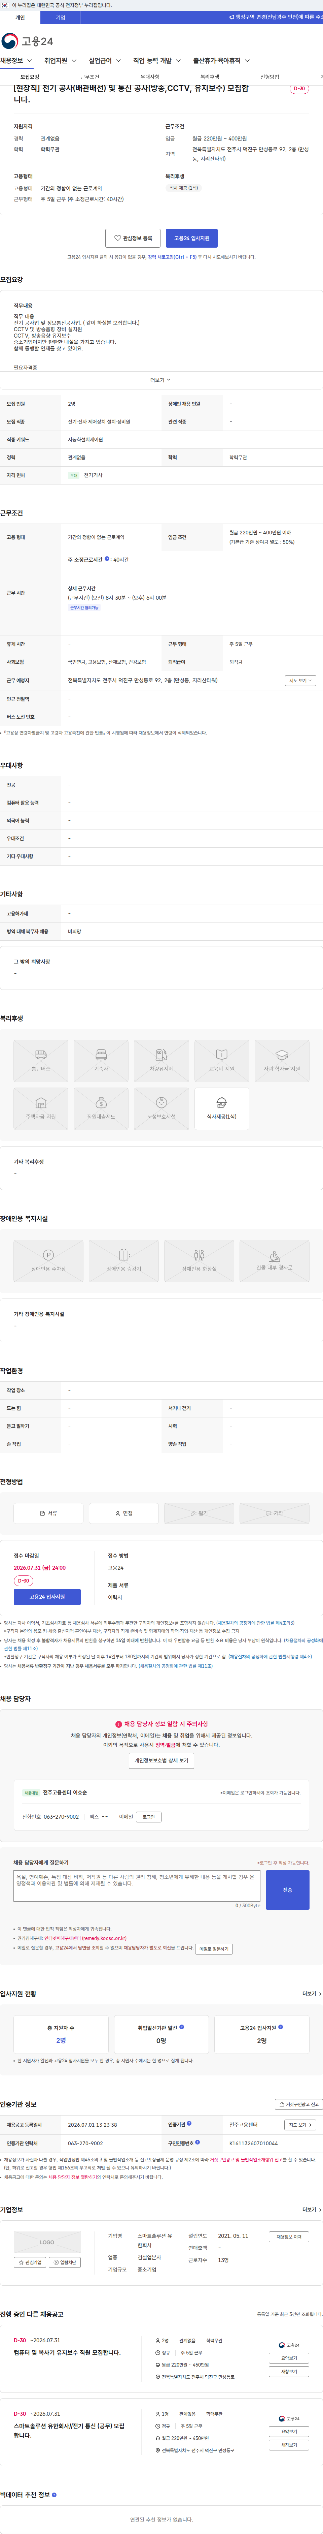Open 지도 보기 next to 근무 예정지
Image resolution: width=323 pixels, height=2534 pixels.
point(300,681)
